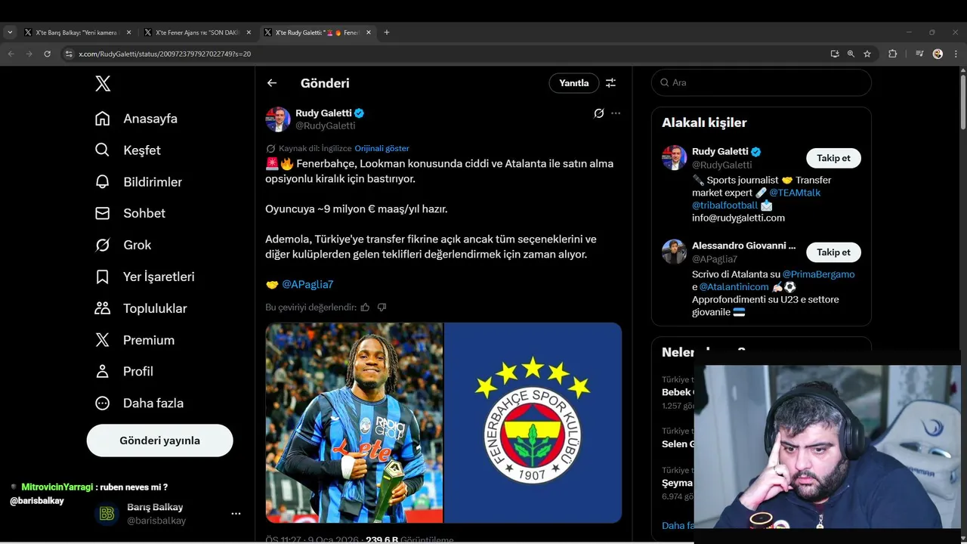The height and width of the screenshot is (544, 967).
Task: Open the browser three-dot menu
Action: click(956, 54)
